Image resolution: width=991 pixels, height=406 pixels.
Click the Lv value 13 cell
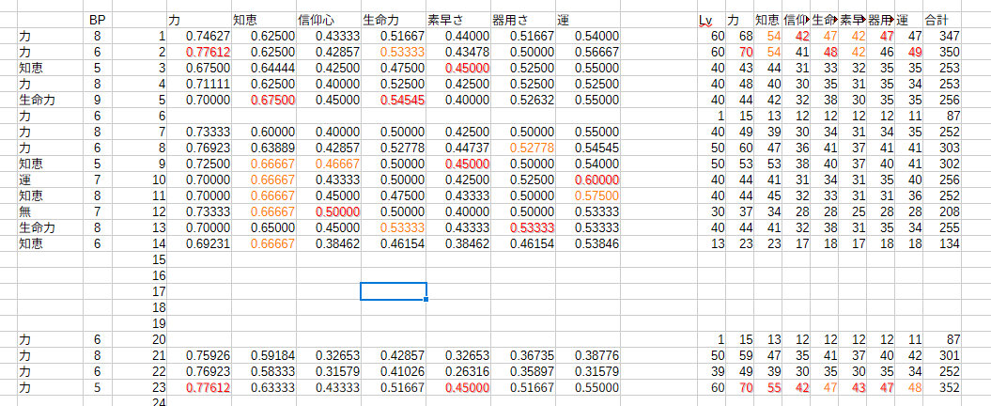tap(712, 243)
